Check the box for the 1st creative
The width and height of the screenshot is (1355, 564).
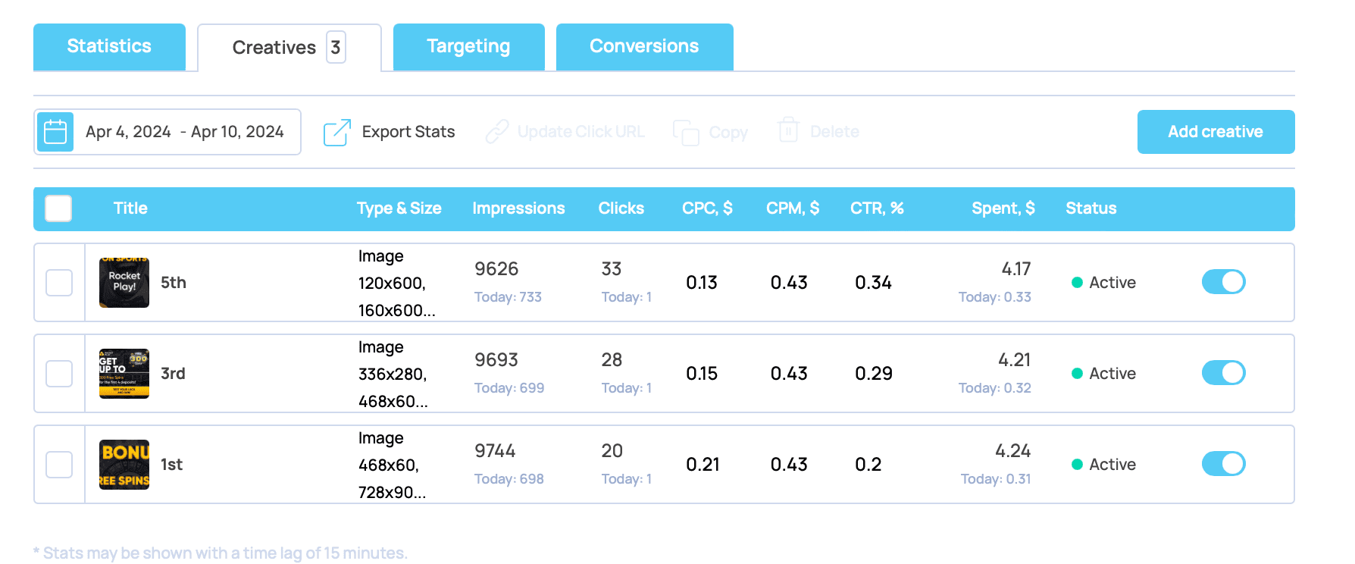point(59,465)
